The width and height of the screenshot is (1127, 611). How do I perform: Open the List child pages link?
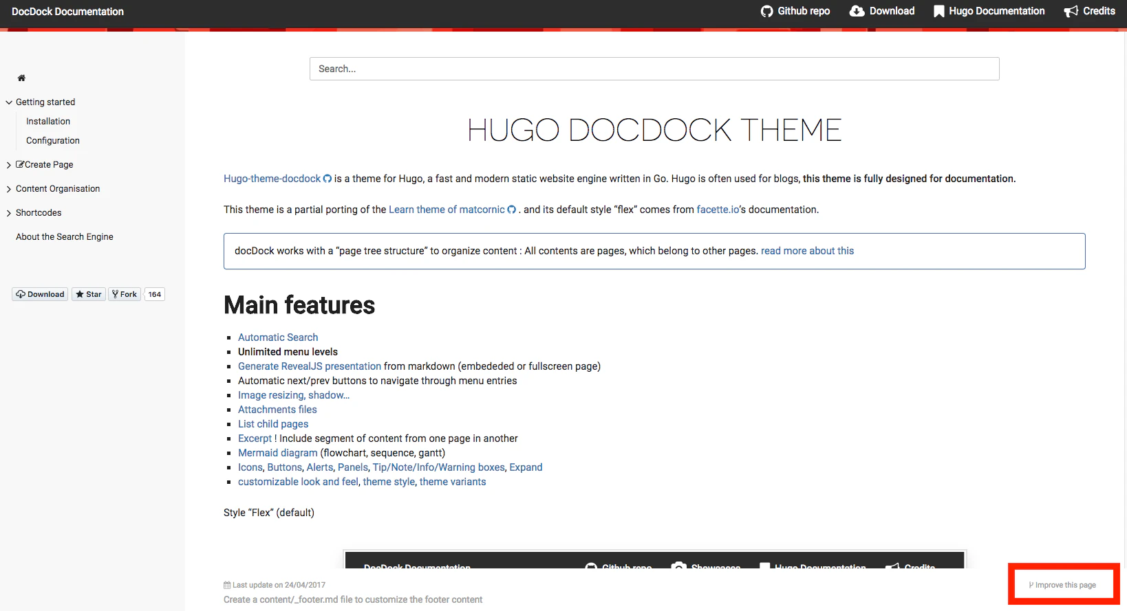(273, 424)
